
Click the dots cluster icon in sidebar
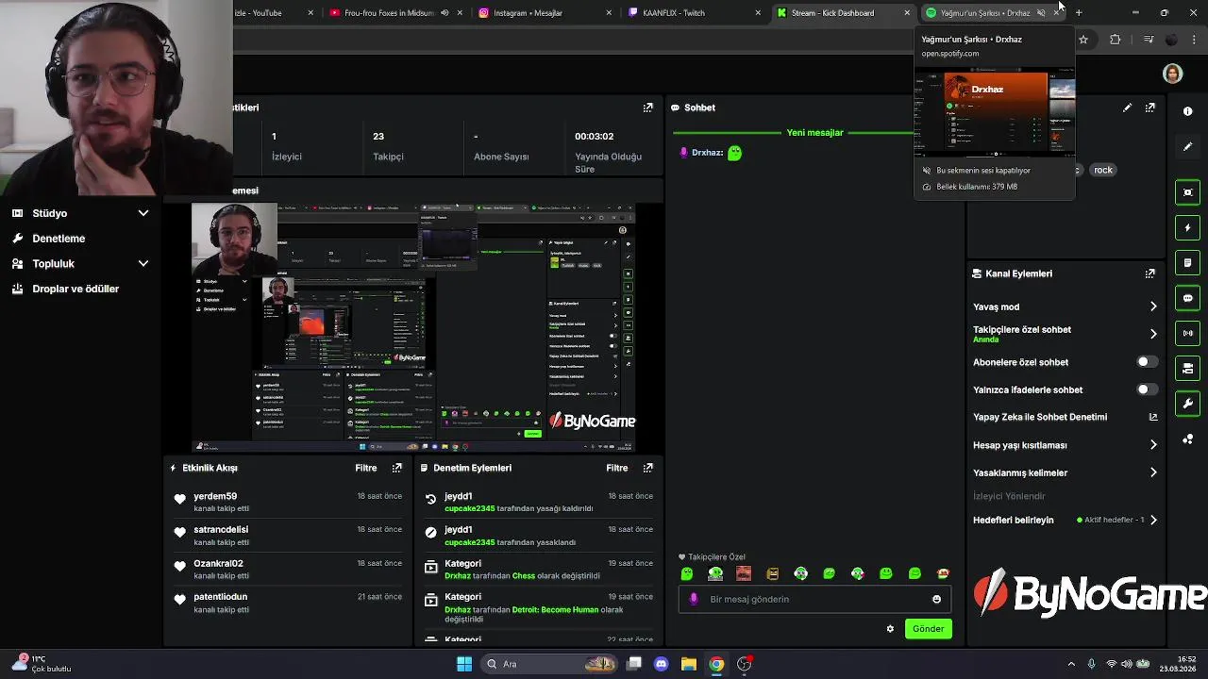1187,439
